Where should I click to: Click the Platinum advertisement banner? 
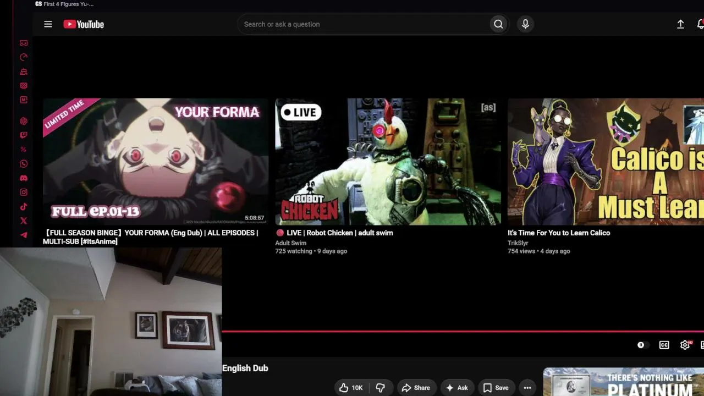pos(624,382)
